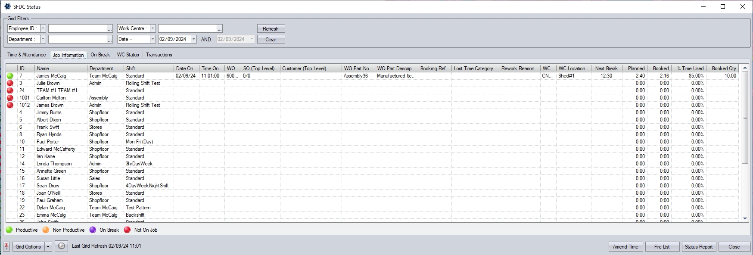Expand the Date operator dropdown
Image resolution: width=753 pixels, height=255 pixels.
tap(152, 39)
